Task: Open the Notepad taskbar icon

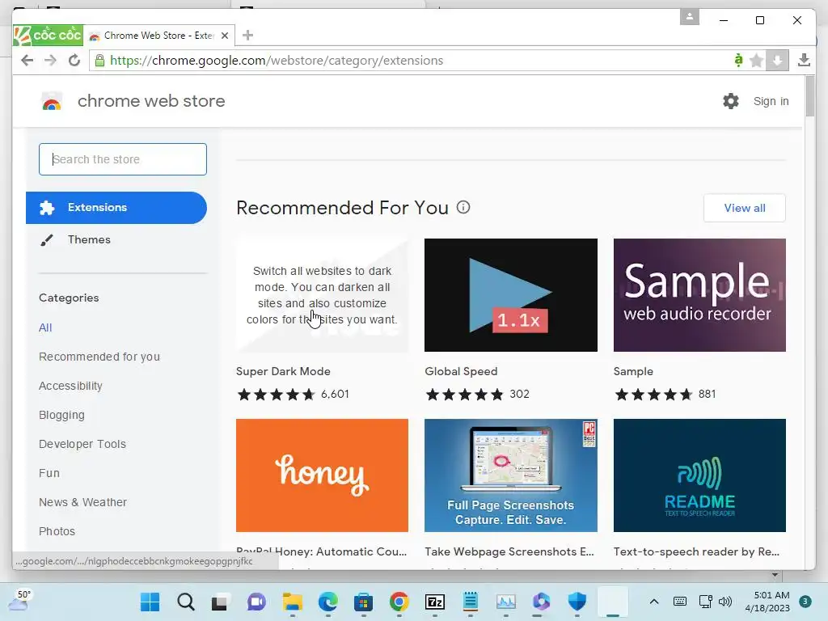Action: click(x=470, y=602)
